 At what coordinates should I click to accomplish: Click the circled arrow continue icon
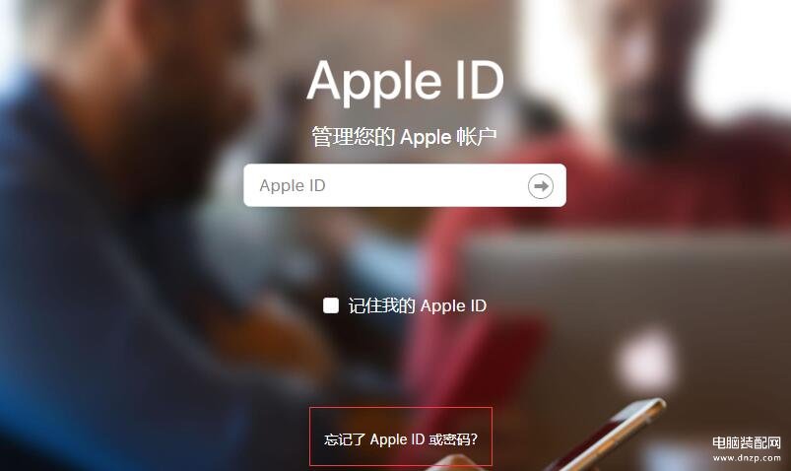[x=540, y=186]
